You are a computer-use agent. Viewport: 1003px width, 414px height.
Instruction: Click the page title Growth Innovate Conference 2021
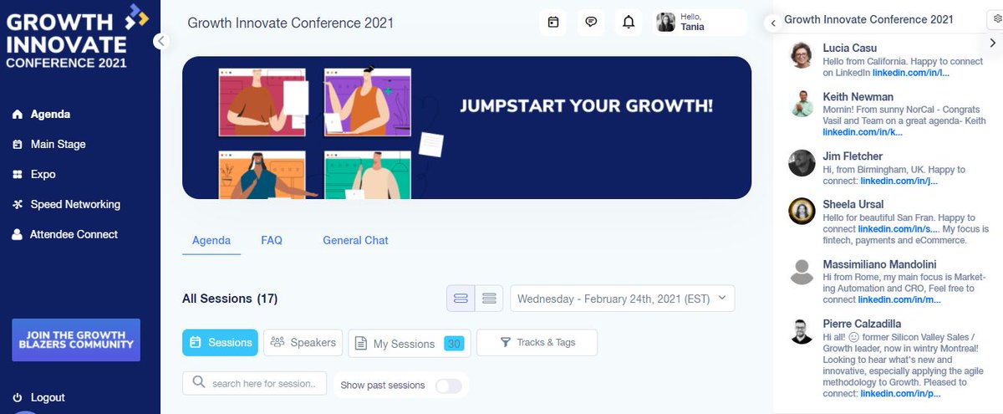[290, 23]
